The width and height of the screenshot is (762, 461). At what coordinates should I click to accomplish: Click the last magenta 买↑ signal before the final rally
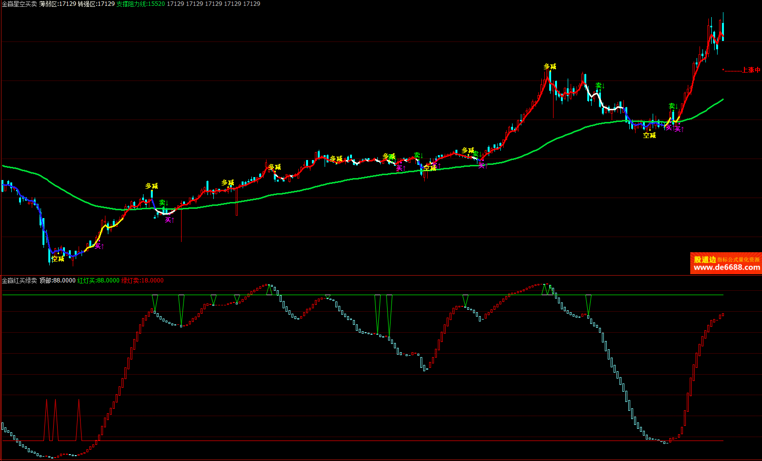tap(679, 129)
